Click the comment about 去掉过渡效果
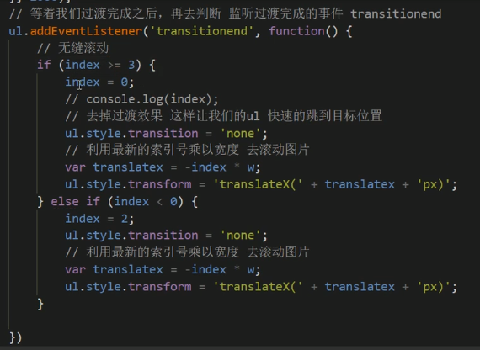 [x=223, y=116]
